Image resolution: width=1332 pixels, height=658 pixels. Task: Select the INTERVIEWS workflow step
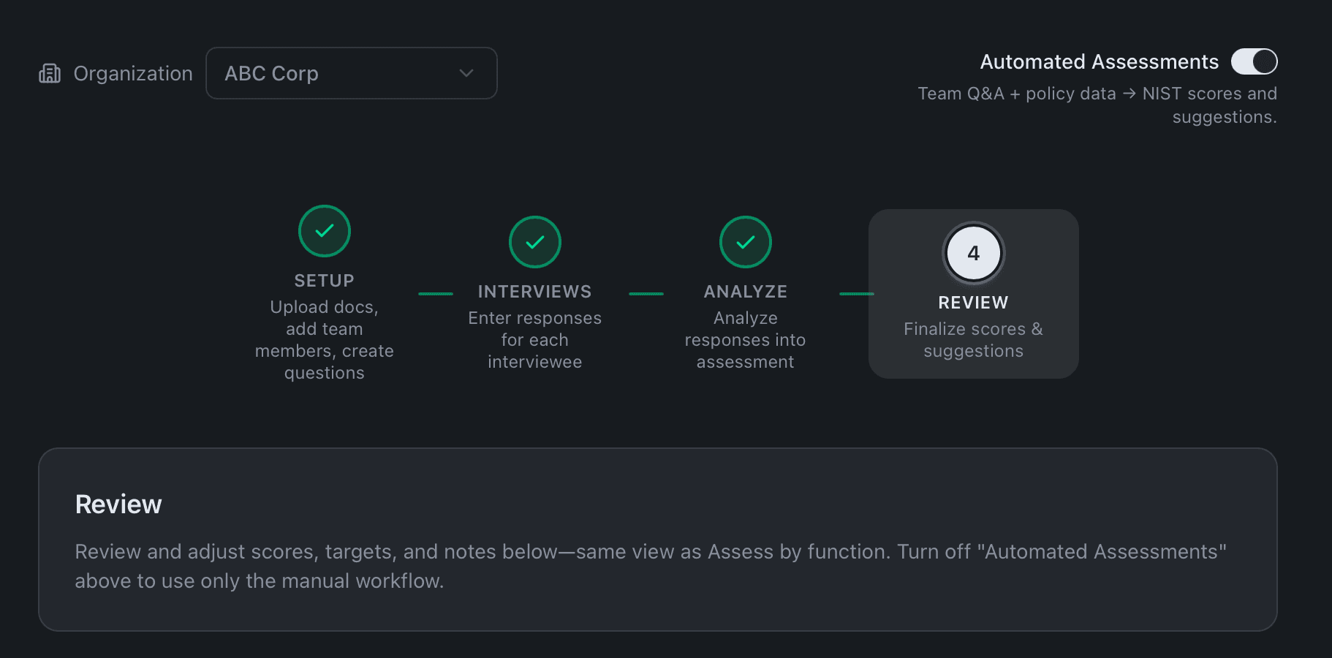coord(534,290)
